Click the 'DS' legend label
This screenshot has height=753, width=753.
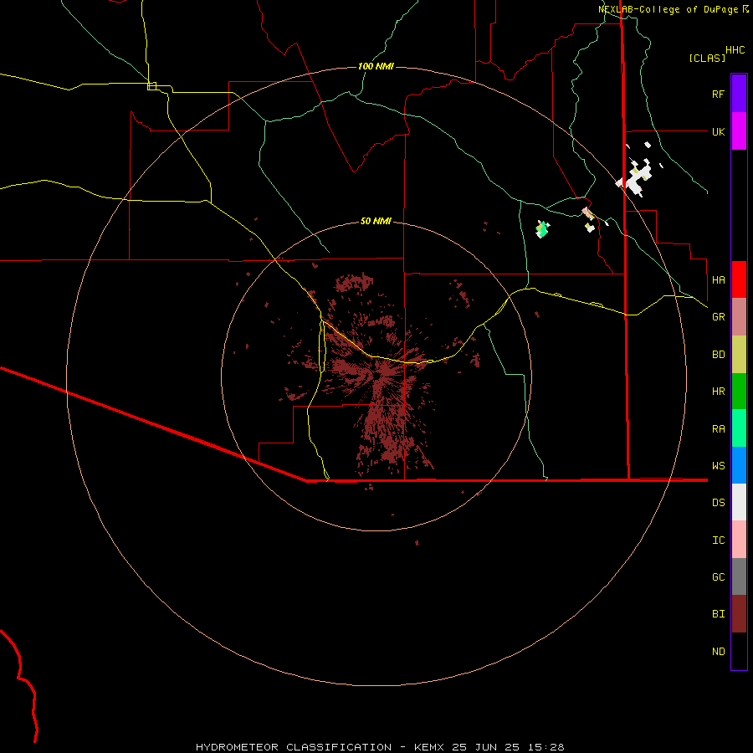point(718,503)
